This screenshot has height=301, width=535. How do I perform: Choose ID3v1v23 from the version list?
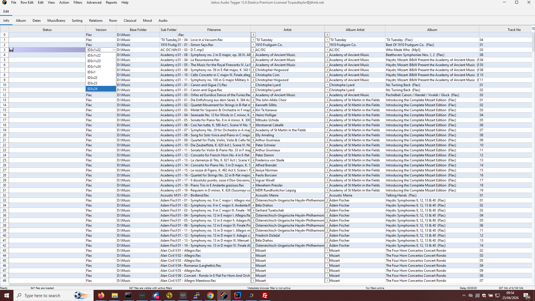[x=101, y=61]
